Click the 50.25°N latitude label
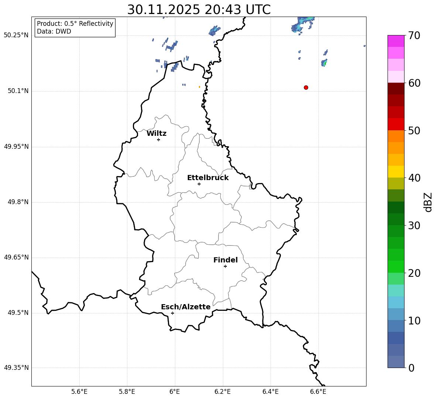The image size is (437, 399). click(x=16, y=35)
